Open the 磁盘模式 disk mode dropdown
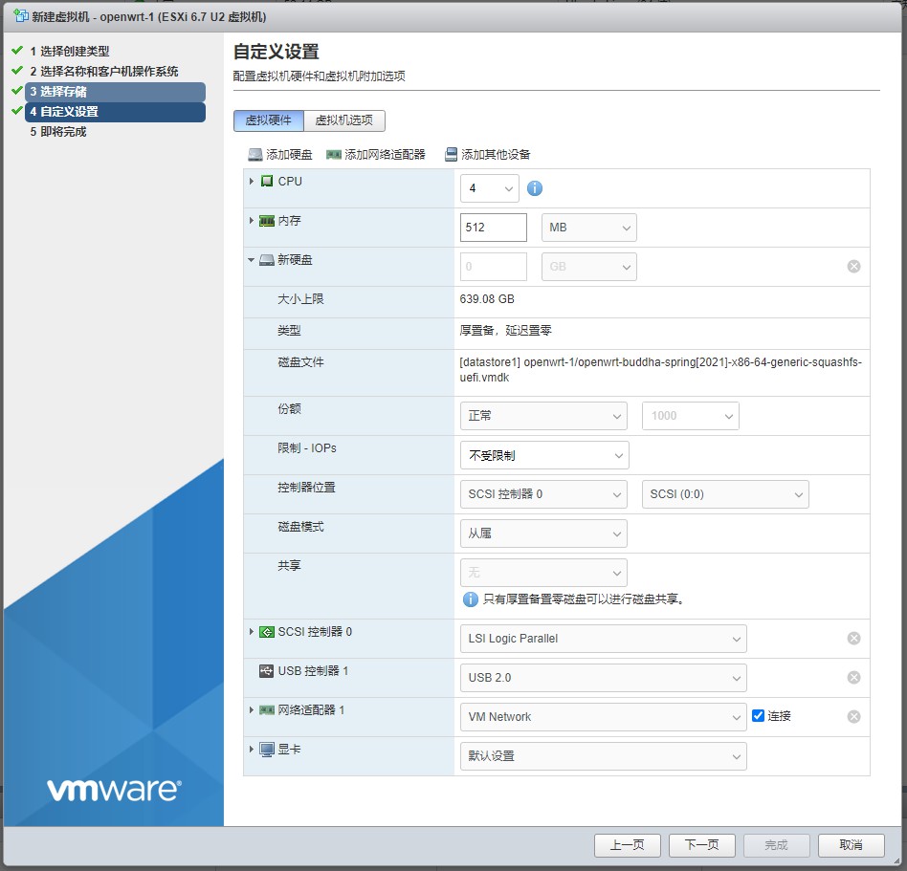Screen dimensions: 907x871 point(543,533)
